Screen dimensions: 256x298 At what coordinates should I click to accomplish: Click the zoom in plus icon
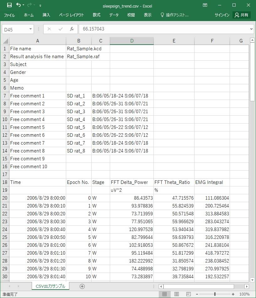coord(233,294)
